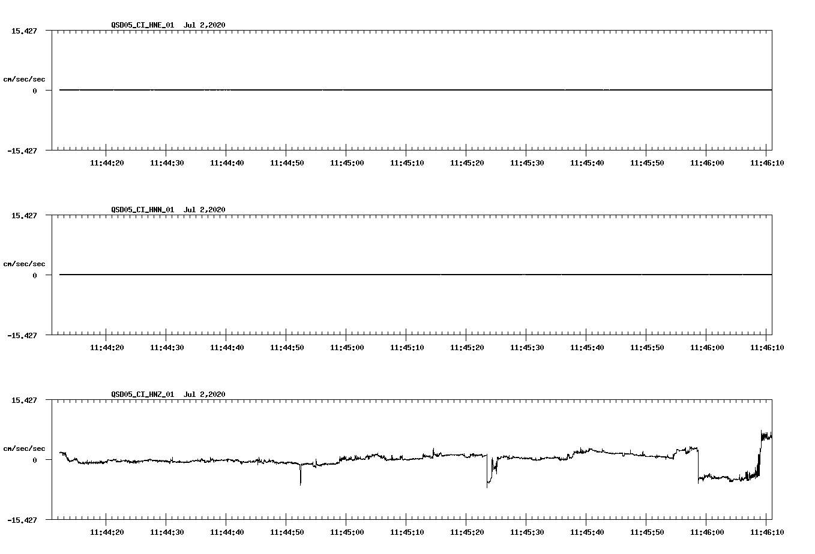Click the 15.427 upper limit of HNZ plot

(24, 400)
